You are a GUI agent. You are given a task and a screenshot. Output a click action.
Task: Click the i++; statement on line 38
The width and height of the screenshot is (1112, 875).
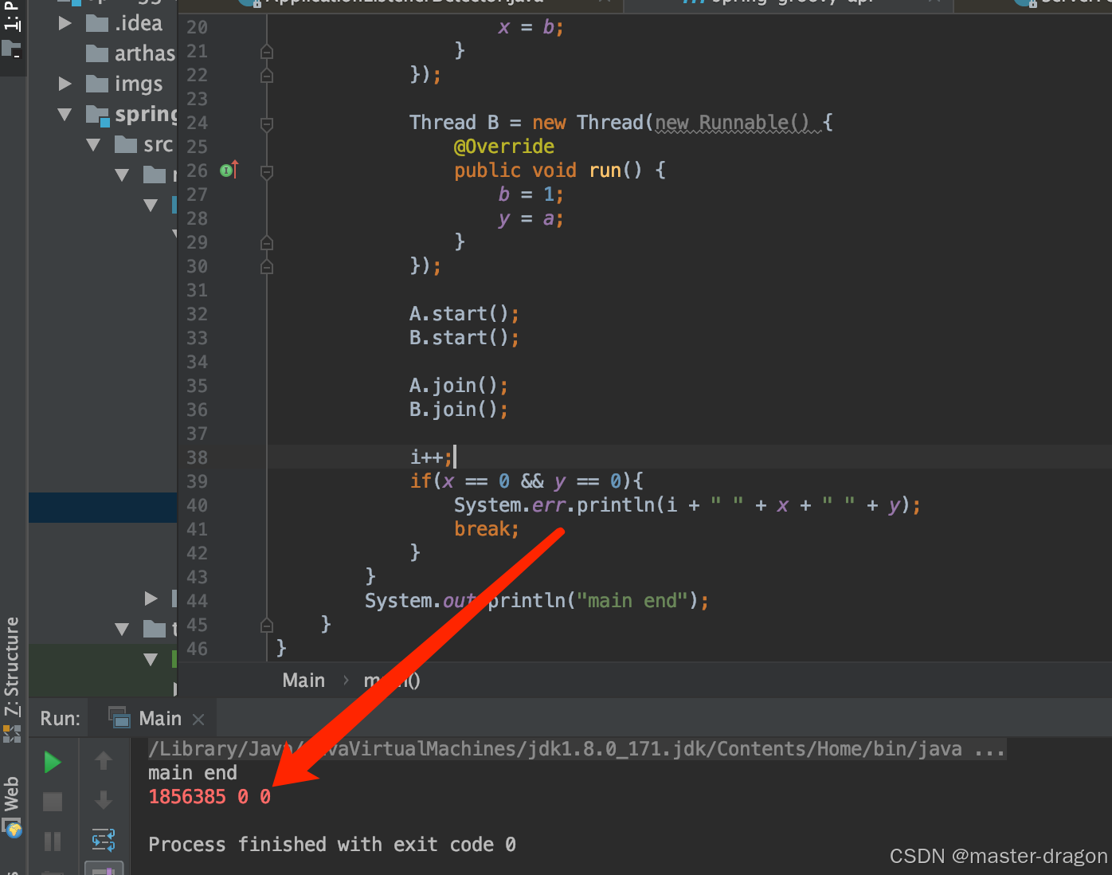point(431,457)
